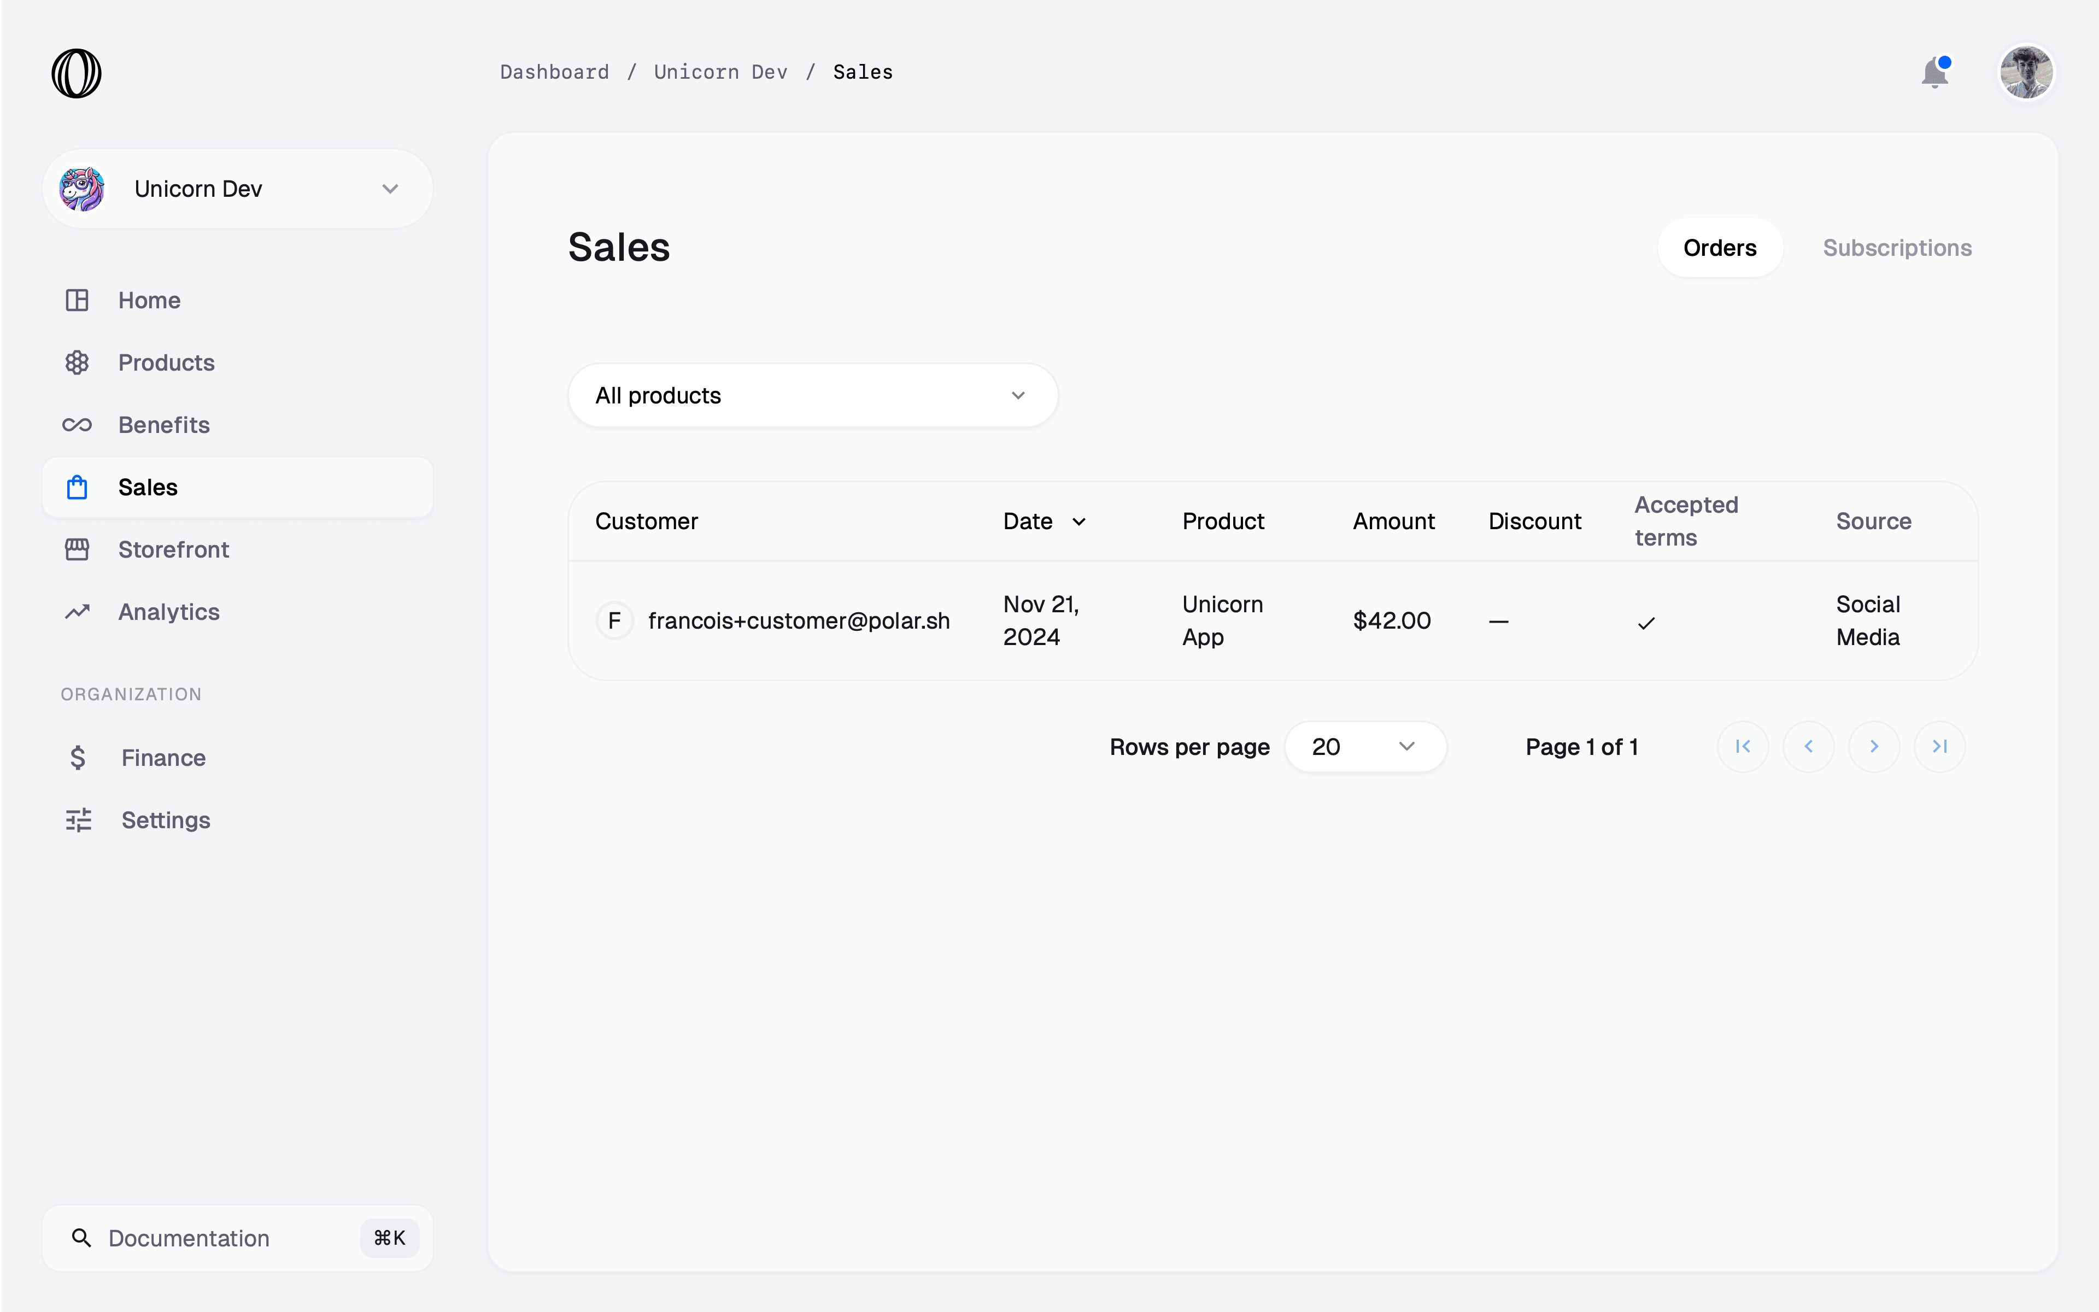This screenshot has height=1312, width=2099.
Task: Click the Product column header
Action: [x=1223, y=522]
